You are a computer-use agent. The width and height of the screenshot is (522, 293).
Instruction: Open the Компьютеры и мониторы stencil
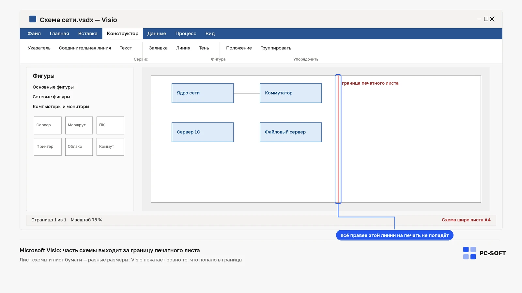pos(61,106)
